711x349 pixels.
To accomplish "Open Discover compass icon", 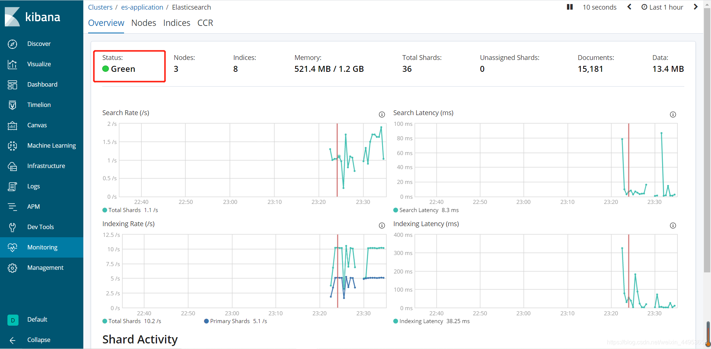I will tap(12, 44).
